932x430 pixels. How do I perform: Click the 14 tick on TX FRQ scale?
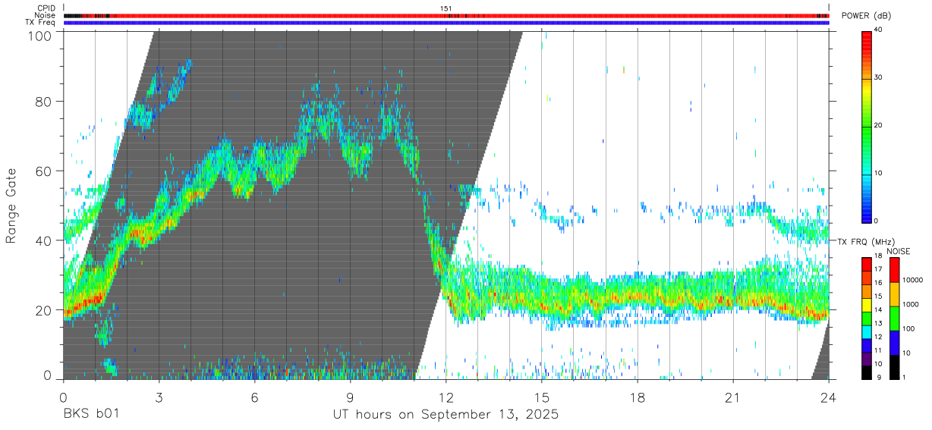(878, 310)
